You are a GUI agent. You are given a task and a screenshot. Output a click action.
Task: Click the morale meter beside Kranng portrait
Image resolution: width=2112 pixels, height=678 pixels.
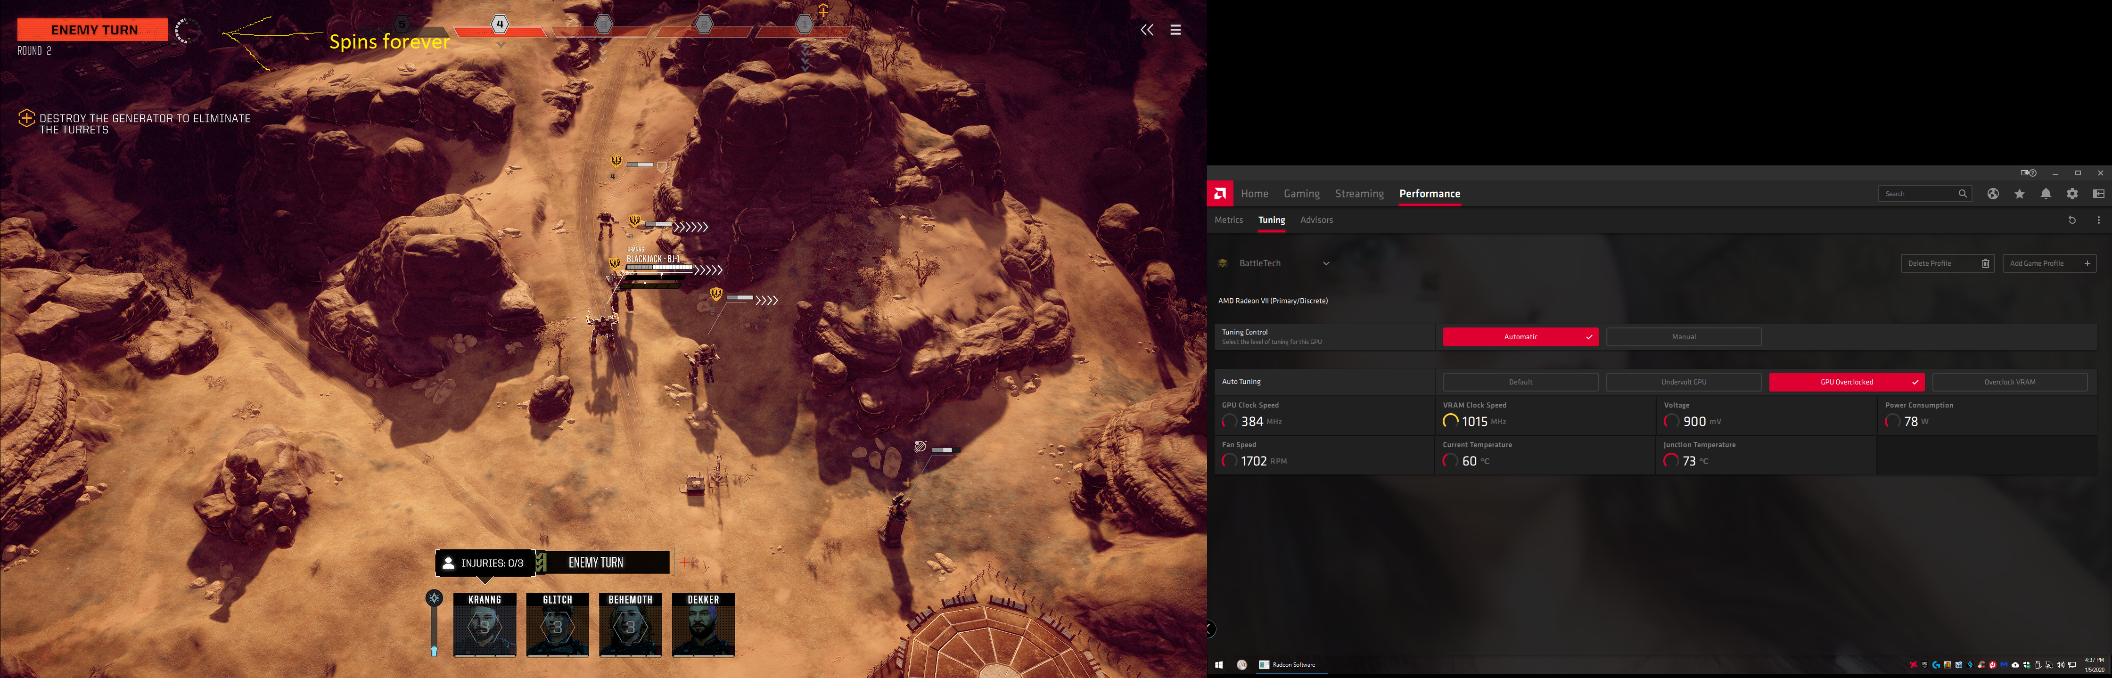click(435, 623)
